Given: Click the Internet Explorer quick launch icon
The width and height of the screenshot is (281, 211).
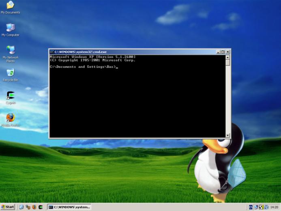Looking at the screenshot, I should 21,207.
